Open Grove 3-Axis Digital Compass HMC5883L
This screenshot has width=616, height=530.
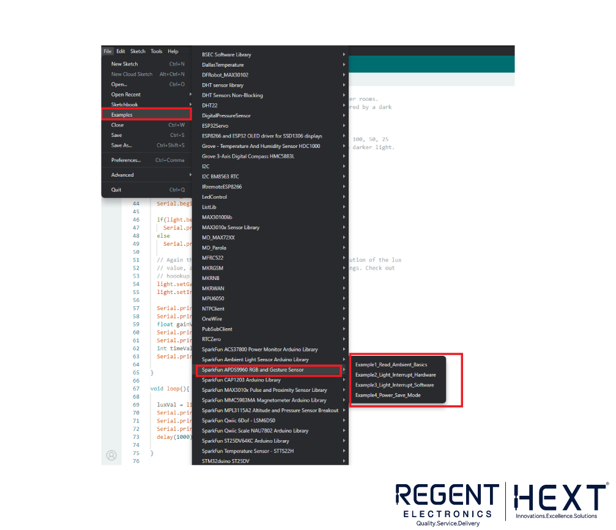270,156
